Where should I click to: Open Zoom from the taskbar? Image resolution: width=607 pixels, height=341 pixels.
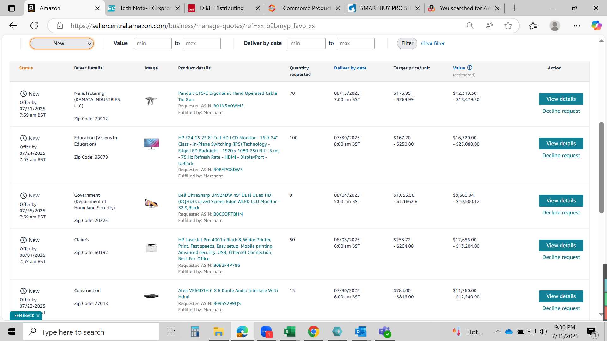[x=266, y=332]
